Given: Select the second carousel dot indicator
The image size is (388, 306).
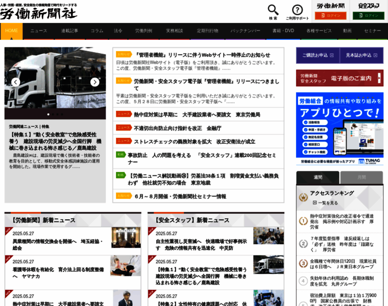Looking at the screenshot, I should pos(53,114).
